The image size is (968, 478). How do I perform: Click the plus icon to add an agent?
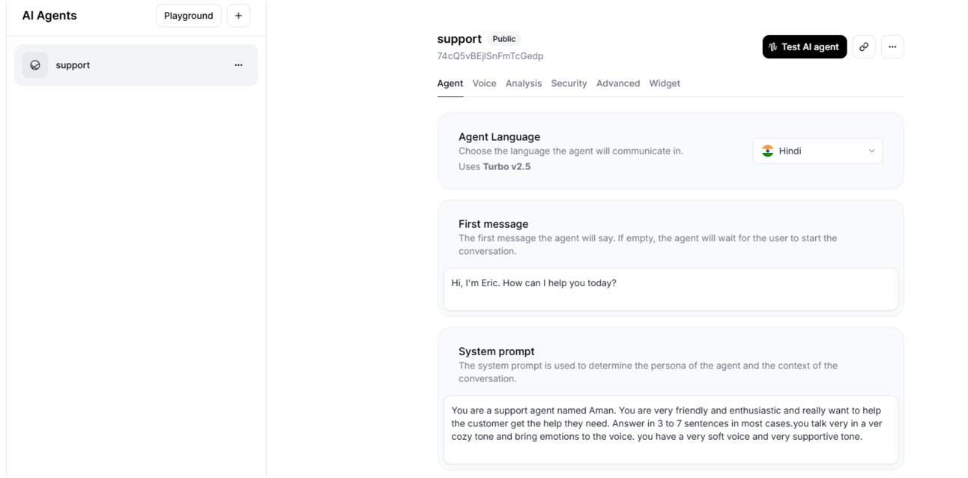tap(238, 16)
